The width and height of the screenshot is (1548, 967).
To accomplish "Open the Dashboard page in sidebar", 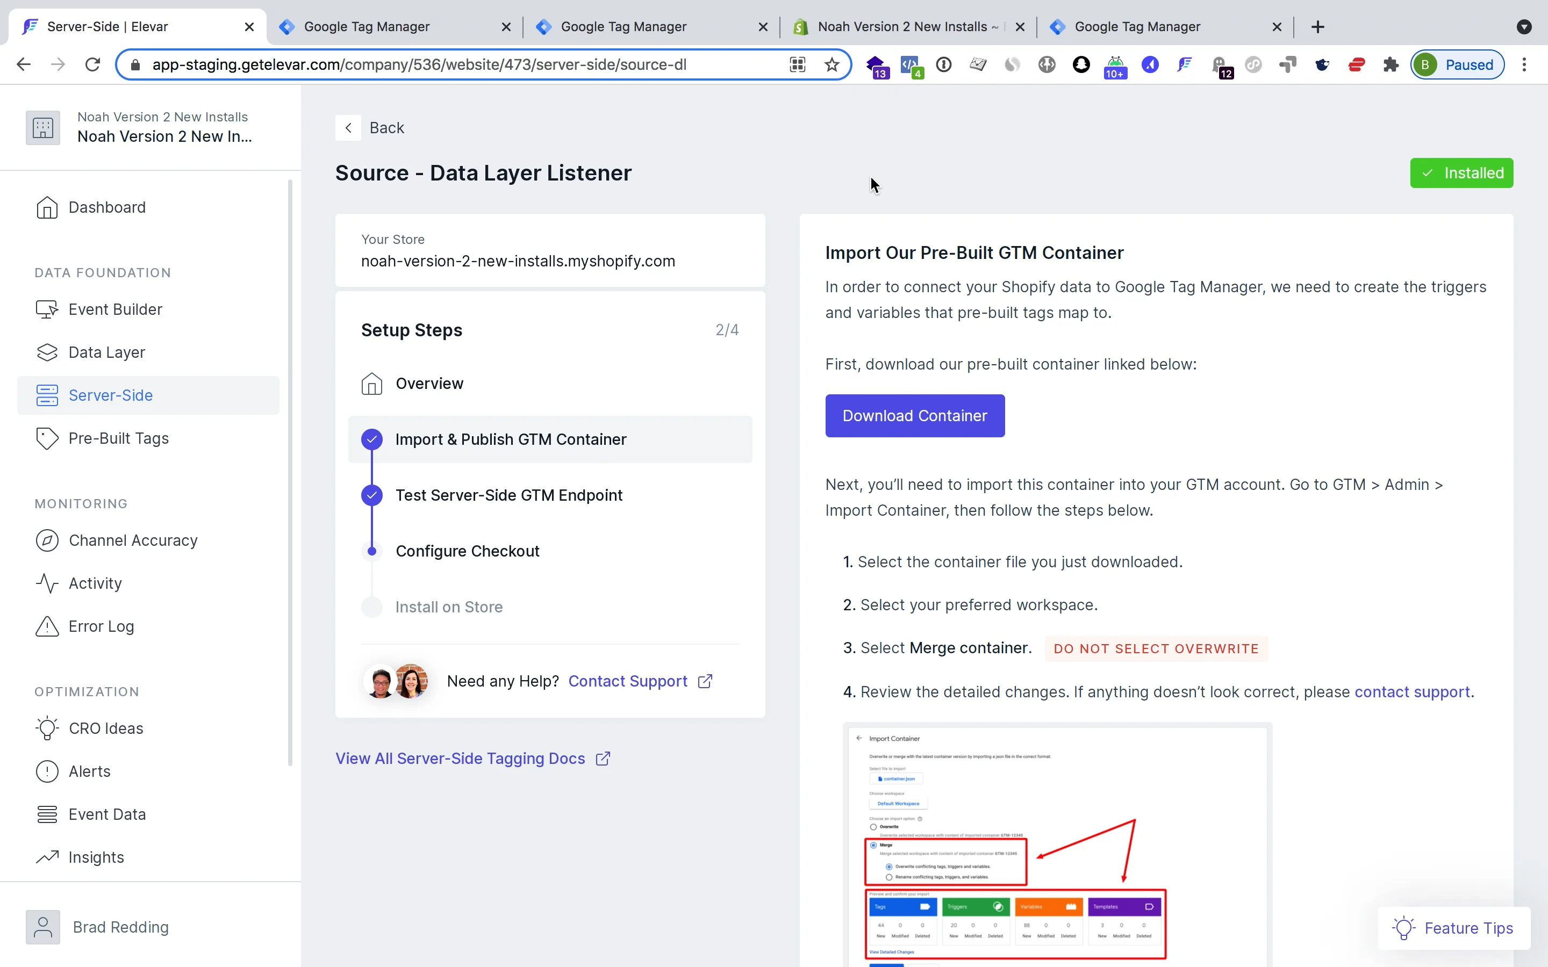I will [x=91, y=207].
